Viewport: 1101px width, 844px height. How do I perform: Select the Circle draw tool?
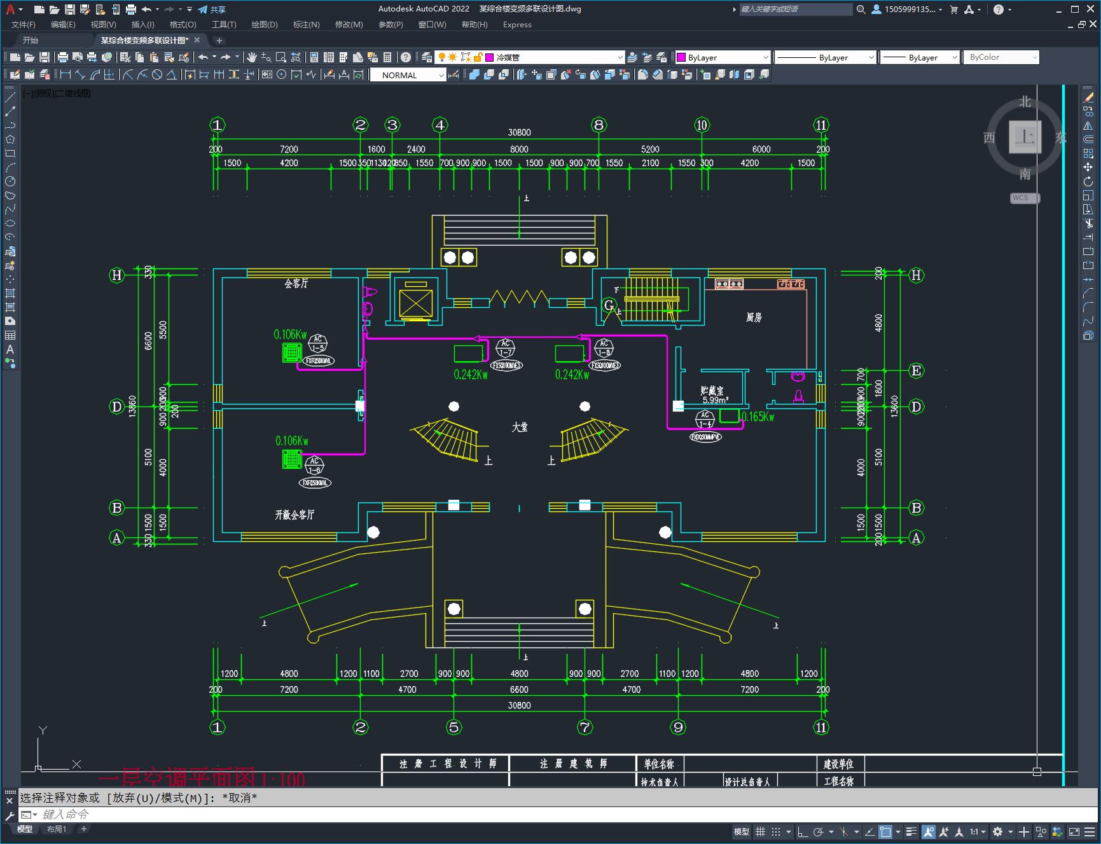pos(10,181)
